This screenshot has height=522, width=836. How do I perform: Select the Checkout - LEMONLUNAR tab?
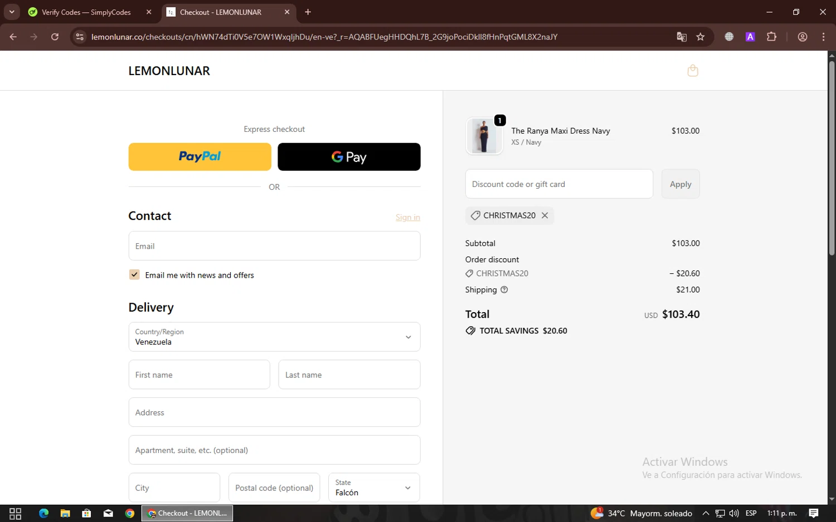pyautogui.click(x=221, y=12)
